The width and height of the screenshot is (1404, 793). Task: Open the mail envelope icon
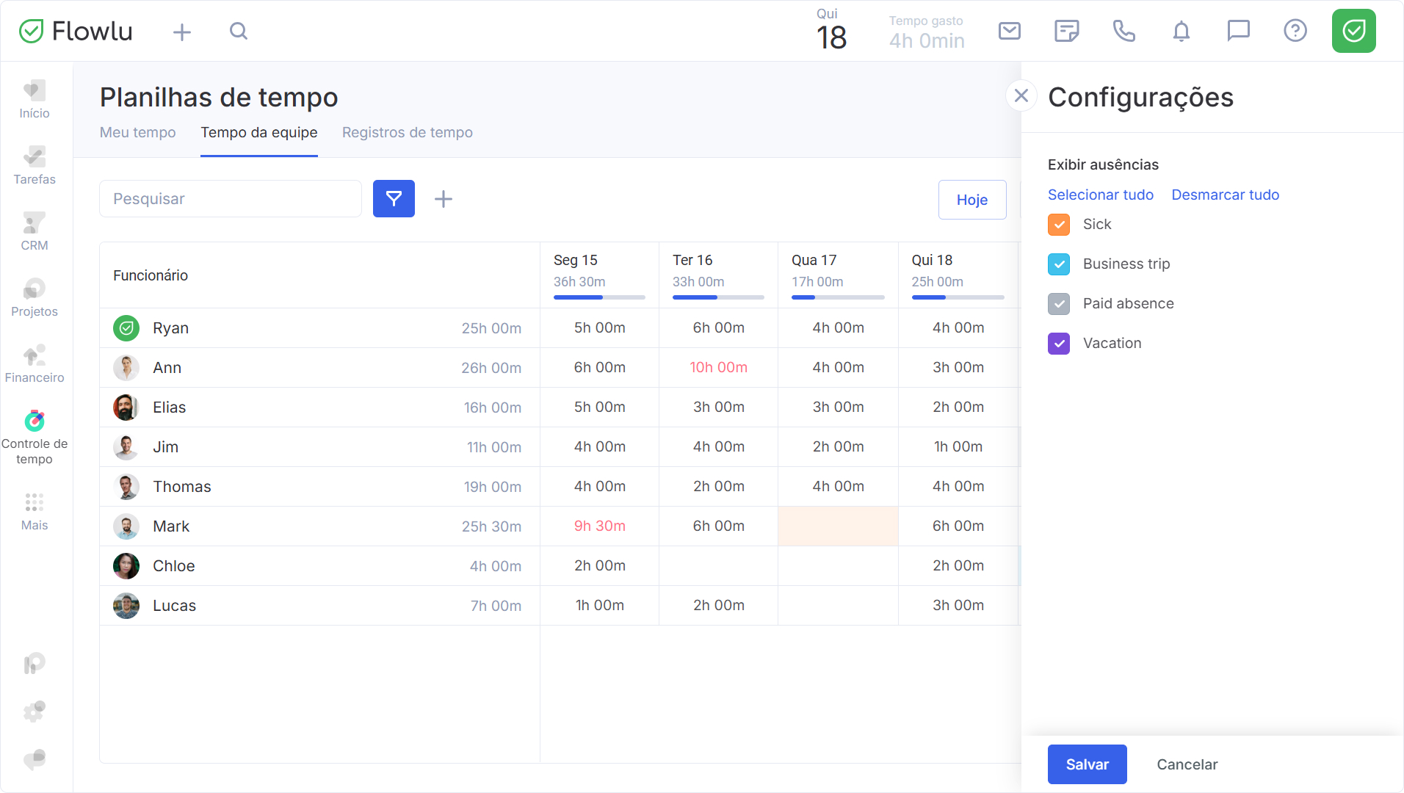[x=1010, y=31]
